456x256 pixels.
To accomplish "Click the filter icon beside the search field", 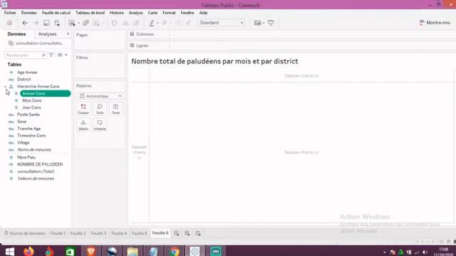I will tap(51, 55).
